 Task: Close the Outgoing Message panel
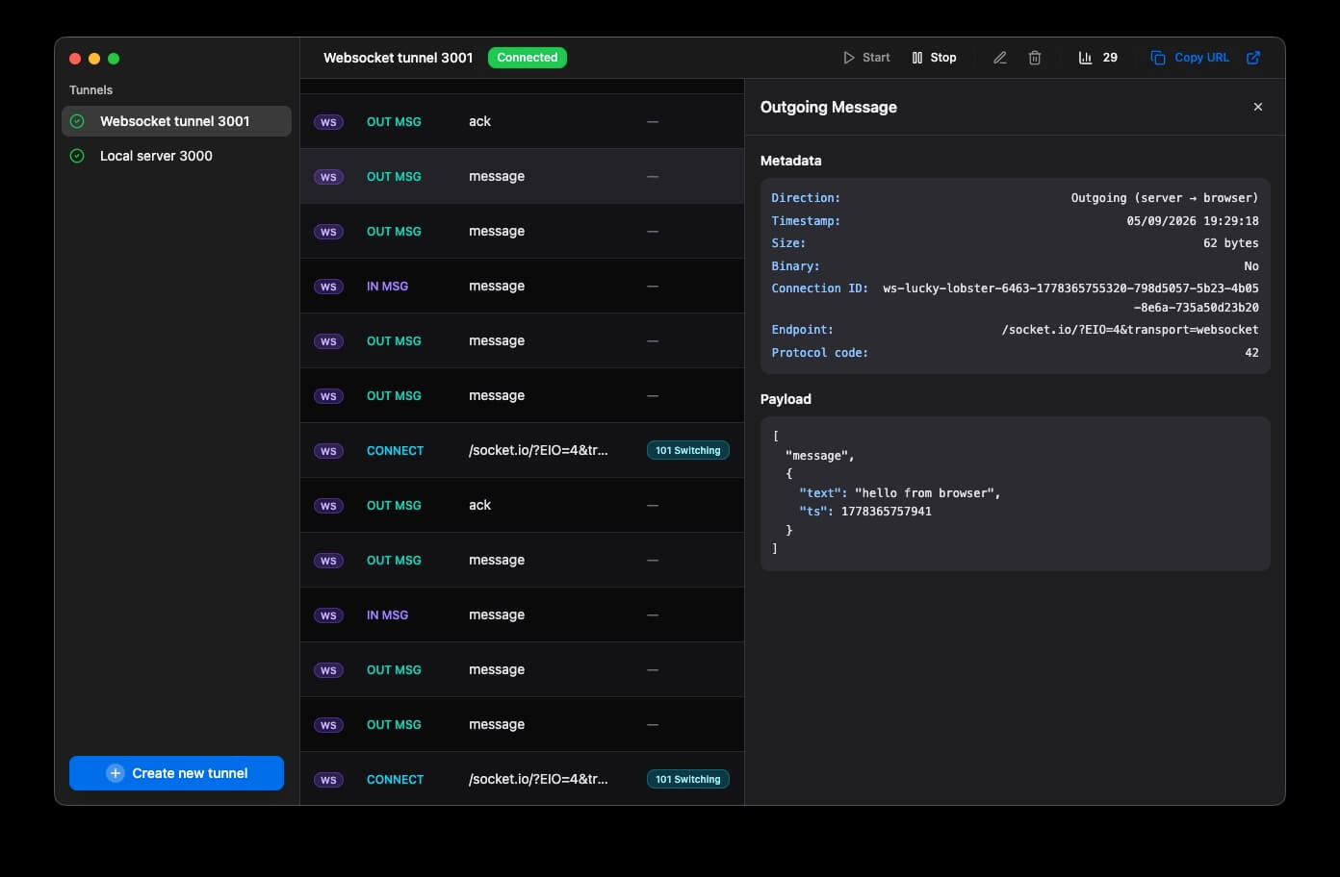coord(1258,107)
